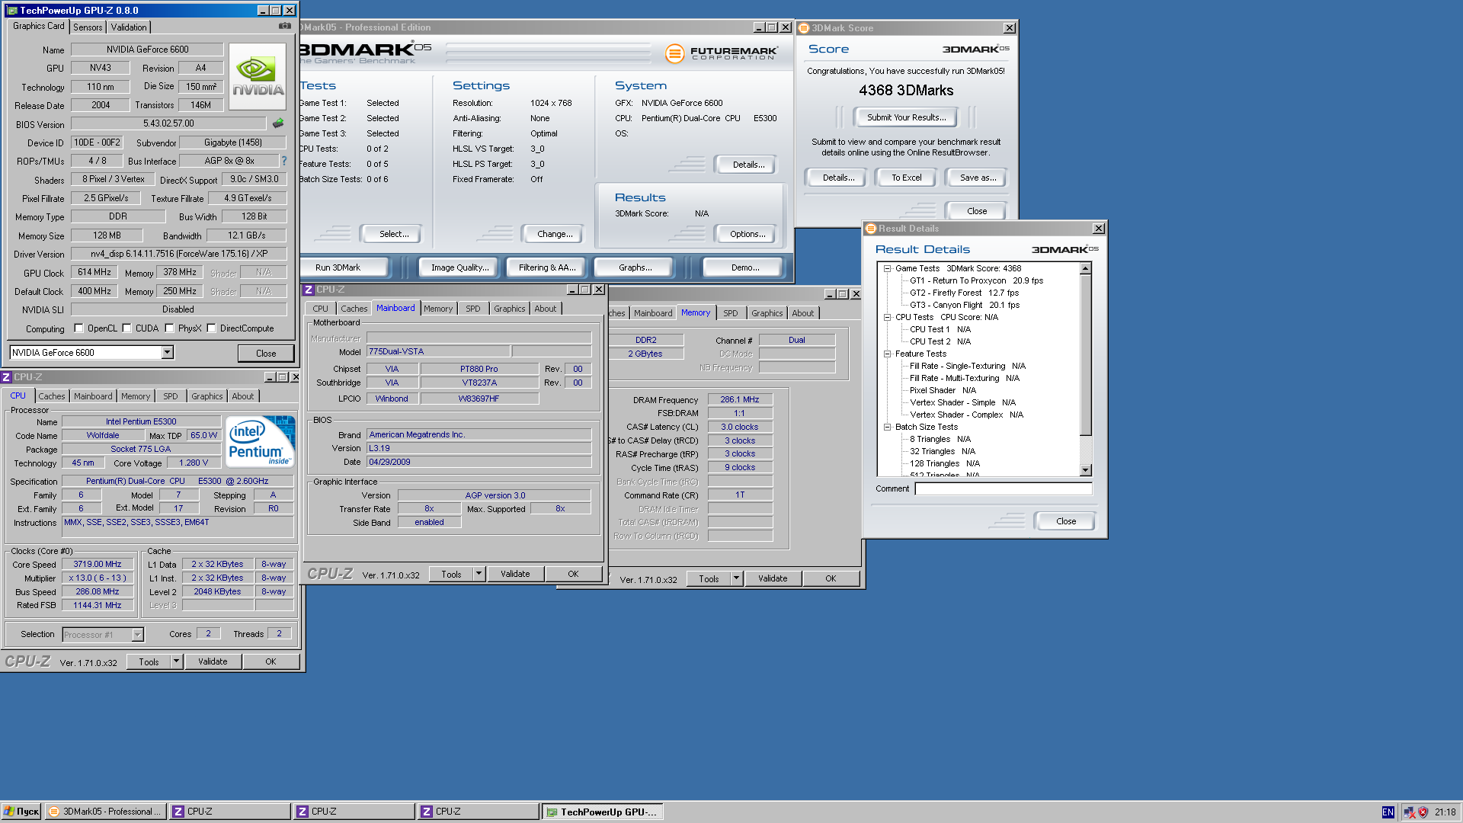Open SPD tab in Mainboard CPU-Z window
Screen dimensions: 1463x823
tap(473, 309)
